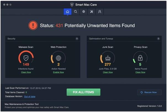Viewport: 167px width, 112px height.
Task: Click the FIX ALL ITEMS button
Action: pos(83,92)
